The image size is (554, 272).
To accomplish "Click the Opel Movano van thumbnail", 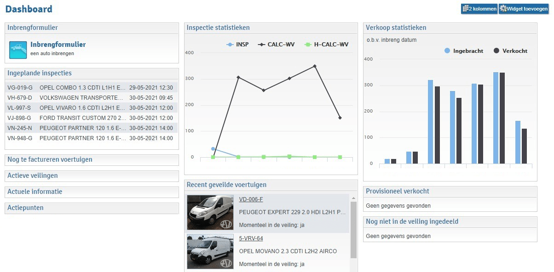I will point(210,251).
